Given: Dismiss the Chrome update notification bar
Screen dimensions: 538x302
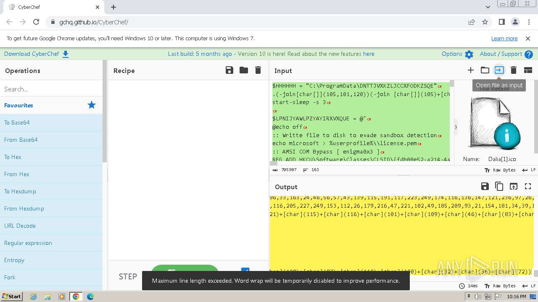Looking at the screenshot, I should pyautogui.click(x=528, y=38).
